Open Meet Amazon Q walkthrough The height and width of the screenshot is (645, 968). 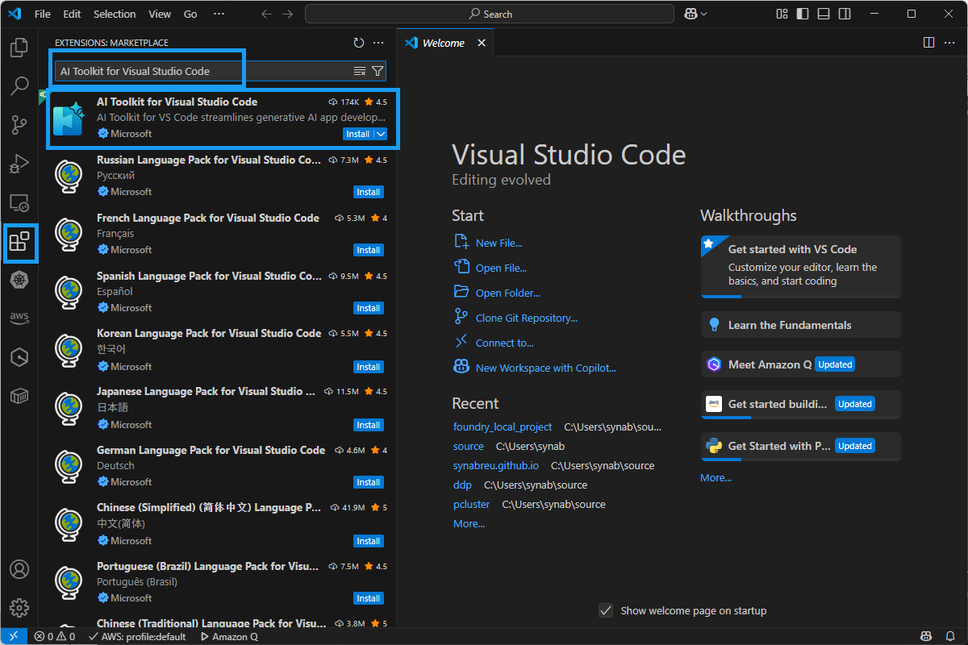tap(800, 364)
